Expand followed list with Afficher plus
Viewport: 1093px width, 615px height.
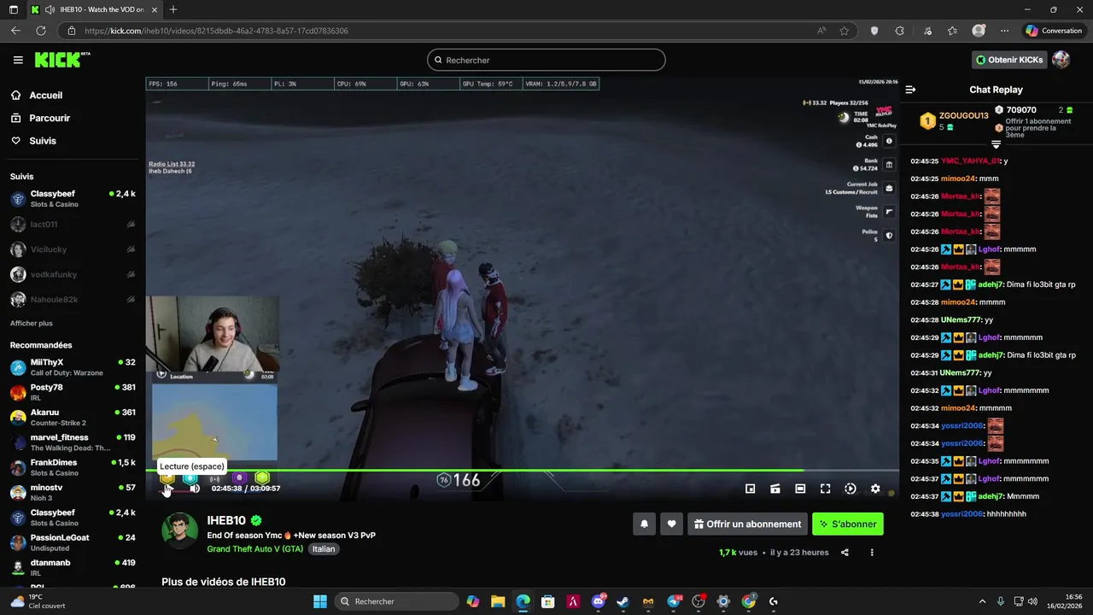(32, 324)
